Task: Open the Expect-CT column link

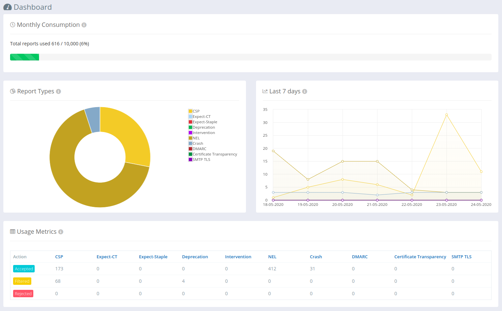Action: click(x=107, y=257)
